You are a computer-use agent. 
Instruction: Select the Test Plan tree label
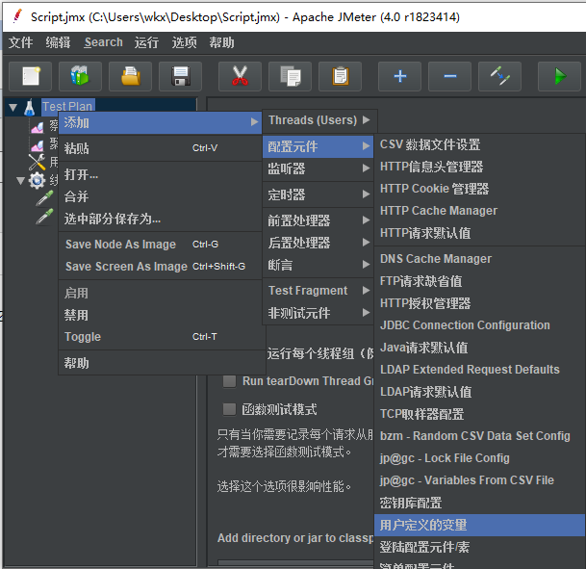click(x=67, y=107)
